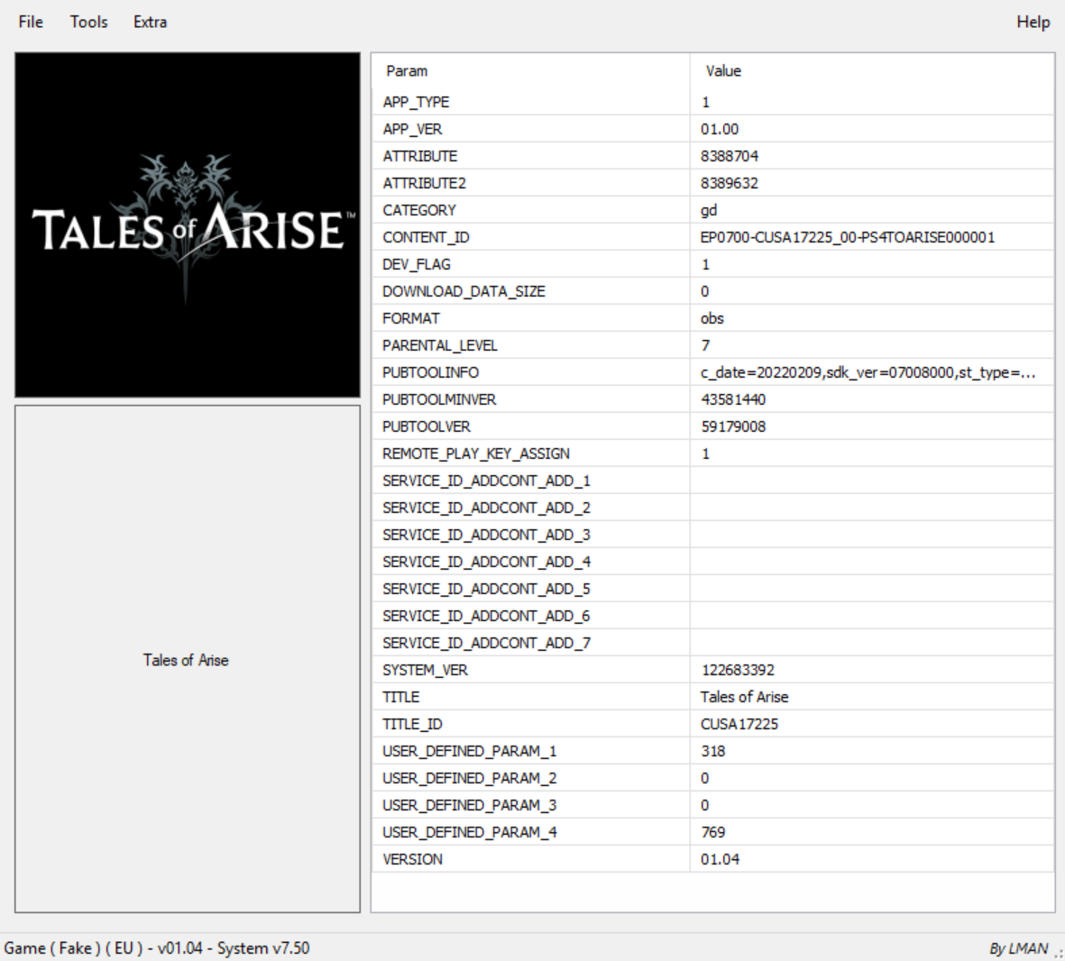Open the File menu
Viewport: 1065px width, 961px height.
tap(31, 22)
